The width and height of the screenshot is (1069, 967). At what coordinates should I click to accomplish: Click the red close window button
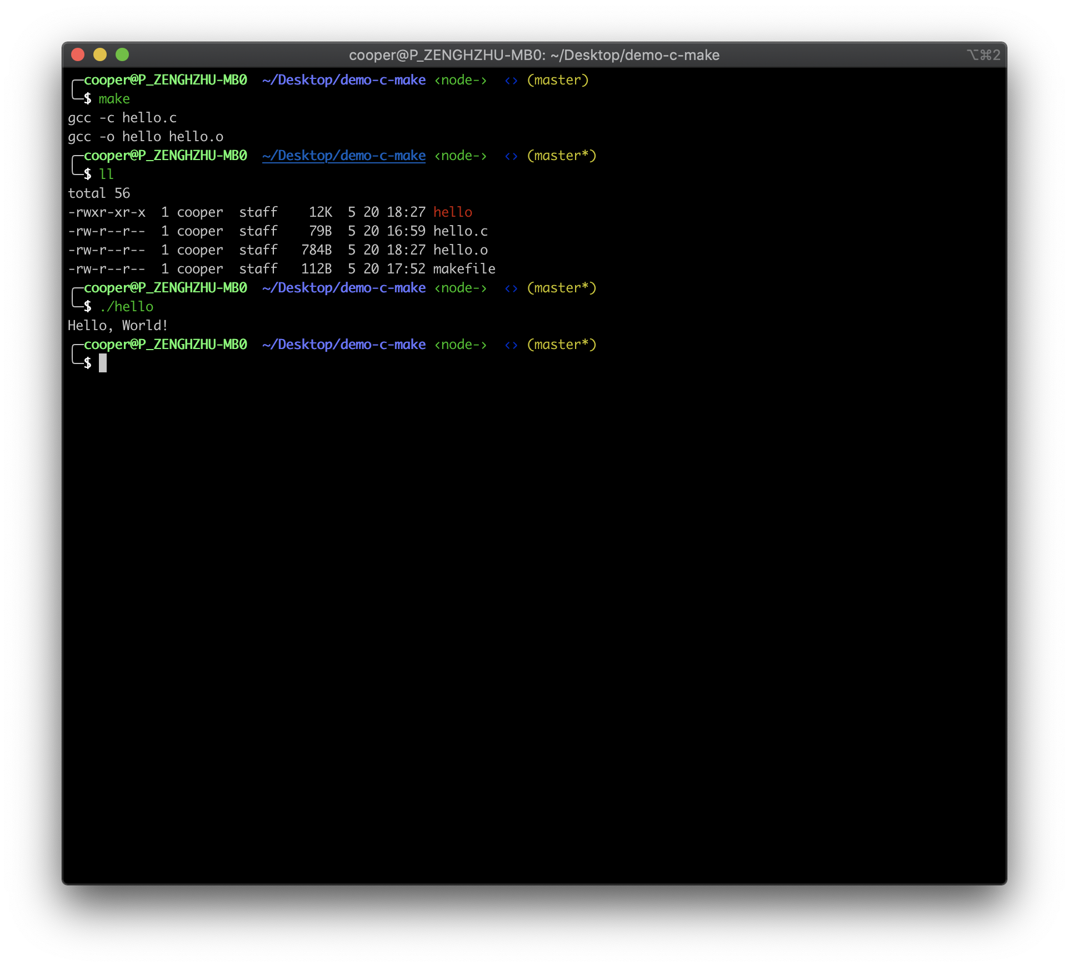coord(78,54)
